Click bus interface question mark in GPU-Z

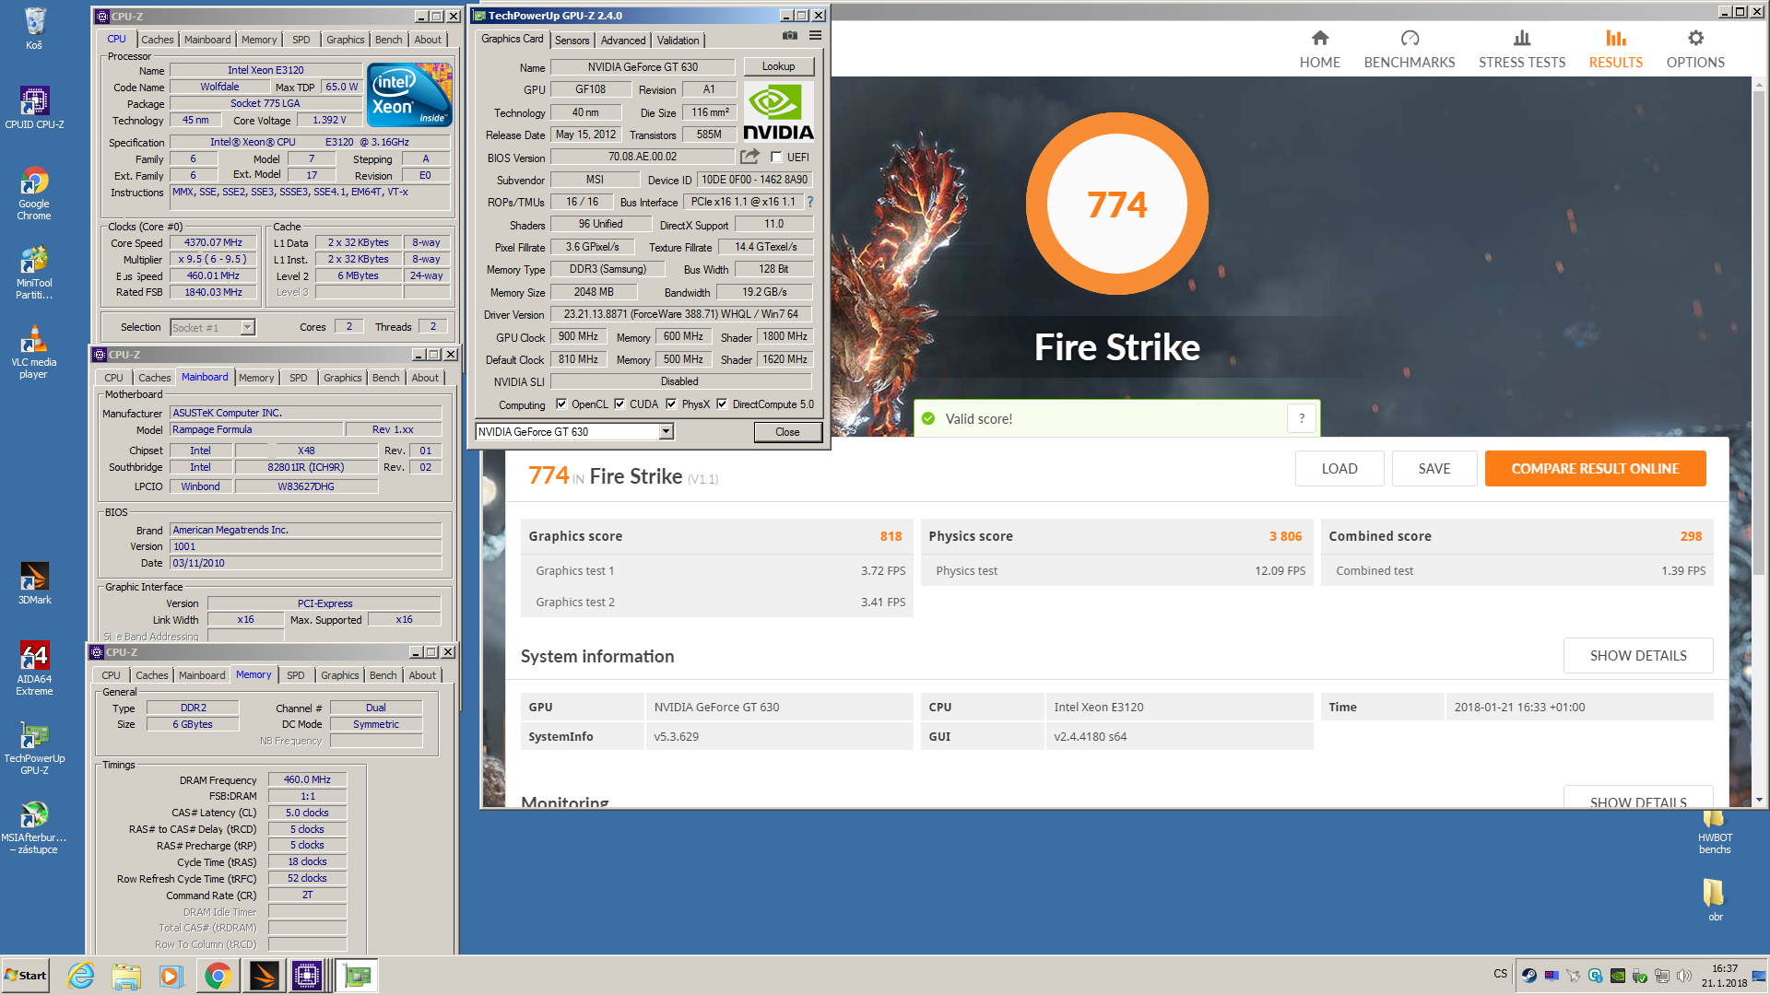tap(810, 202)
